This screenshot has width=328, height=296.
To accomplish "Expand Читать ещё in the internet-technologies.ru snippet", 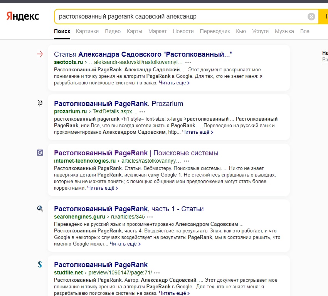I will coord(103,188).
